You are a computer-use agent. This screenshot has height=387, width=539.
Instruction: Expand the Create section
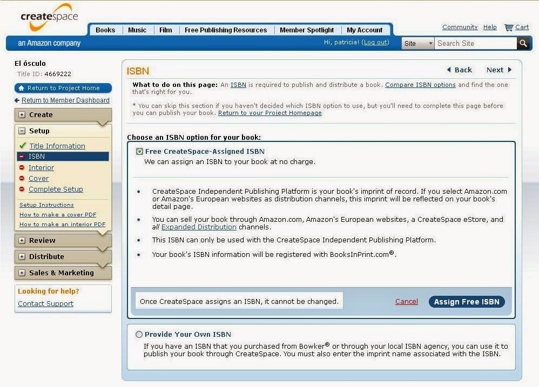pyautogui.click(x=22, y=114)
